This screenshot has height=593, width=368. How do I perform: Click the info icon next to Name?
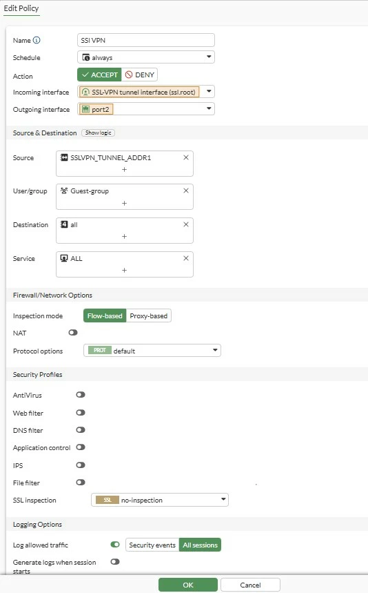(37, 40)
